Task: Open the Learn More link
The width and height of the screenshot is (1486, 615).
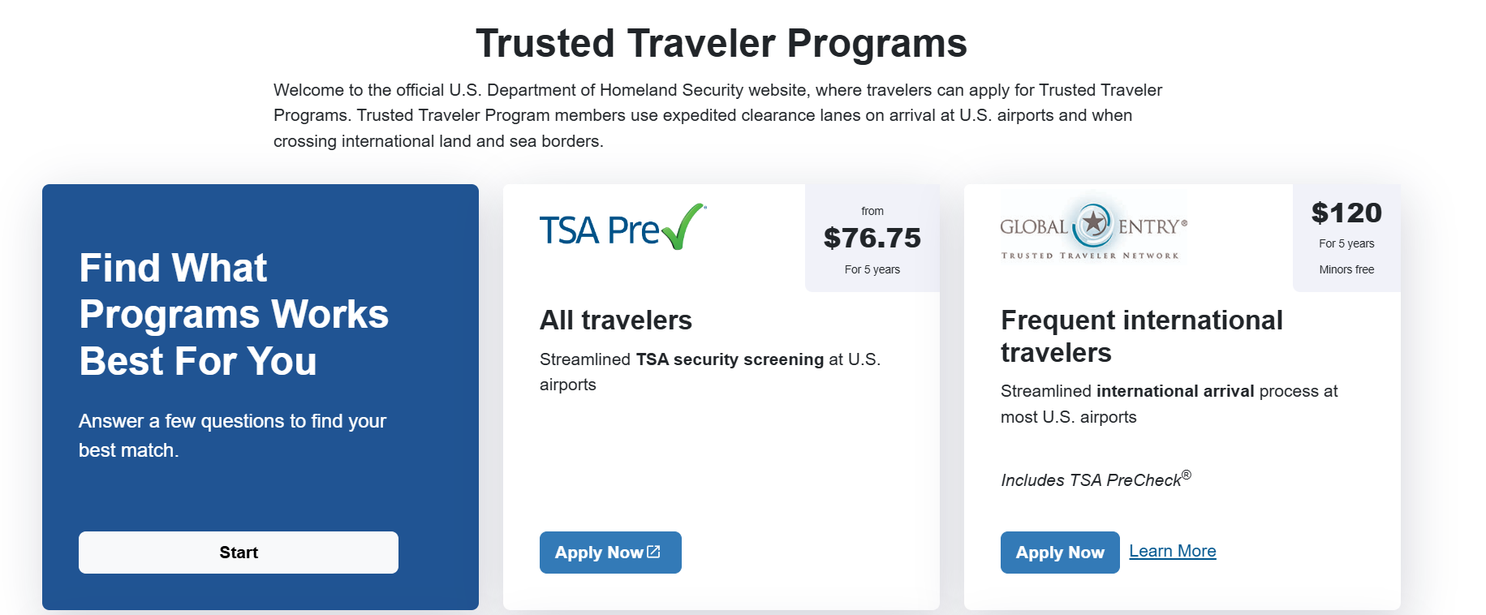Action: coord(1172,551)
